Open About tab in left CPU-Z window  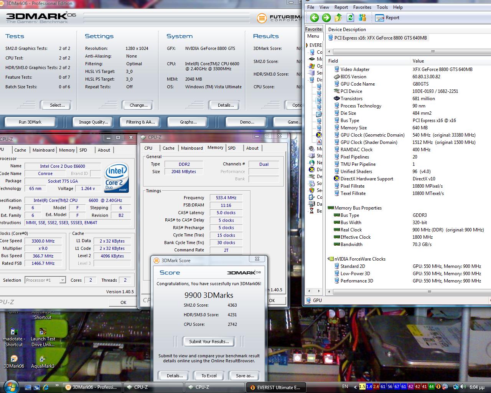(x=104, y=150)
